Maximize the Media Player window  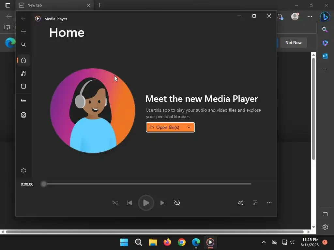(x=254, y=16)
